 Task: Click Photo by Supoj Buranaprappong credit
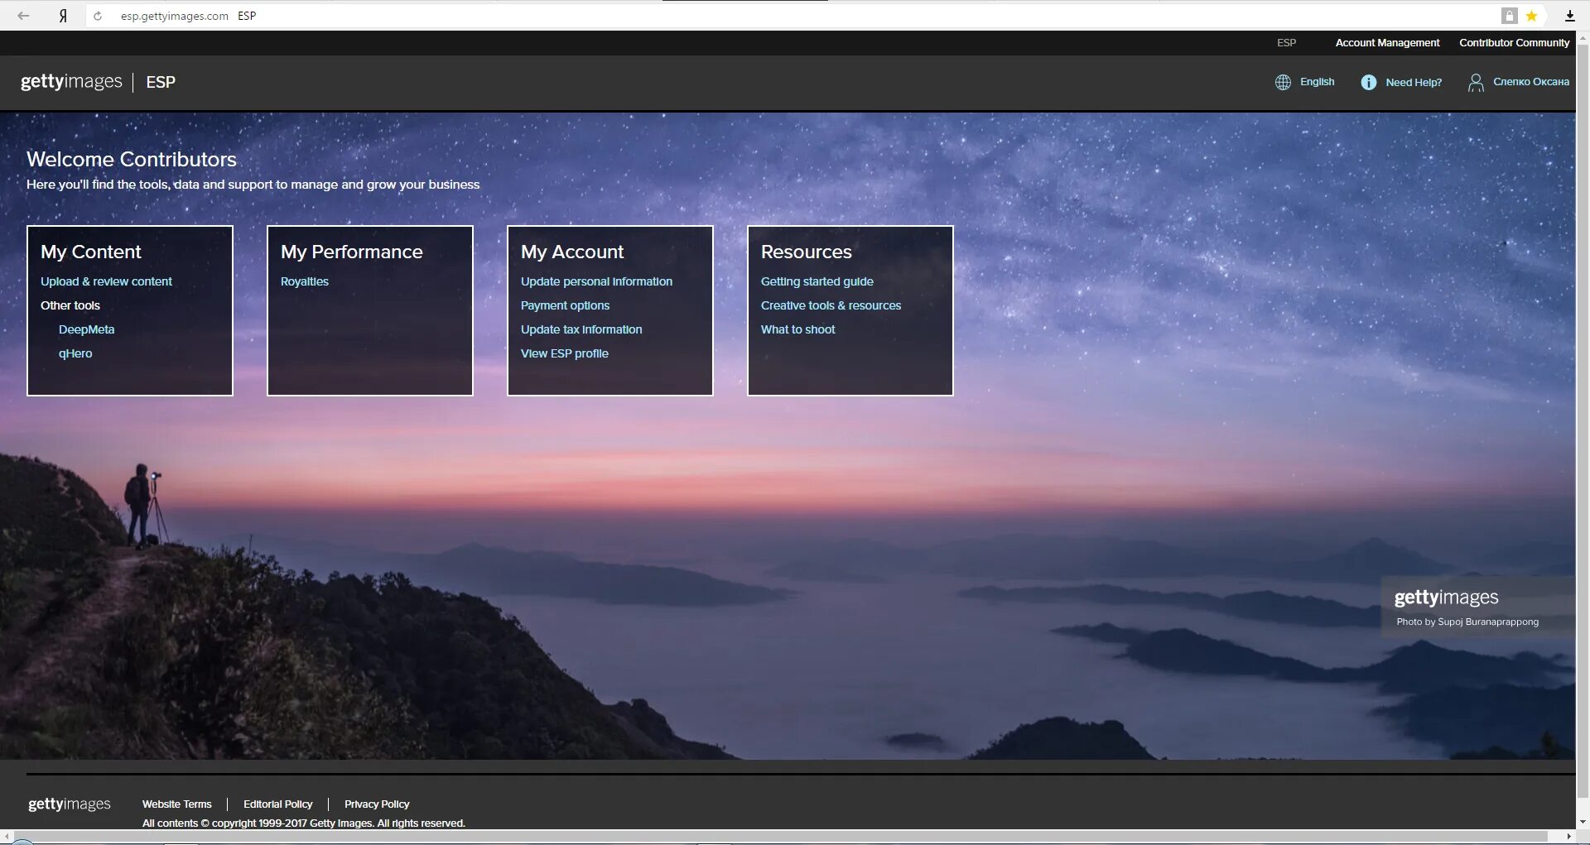[1467, 622]
